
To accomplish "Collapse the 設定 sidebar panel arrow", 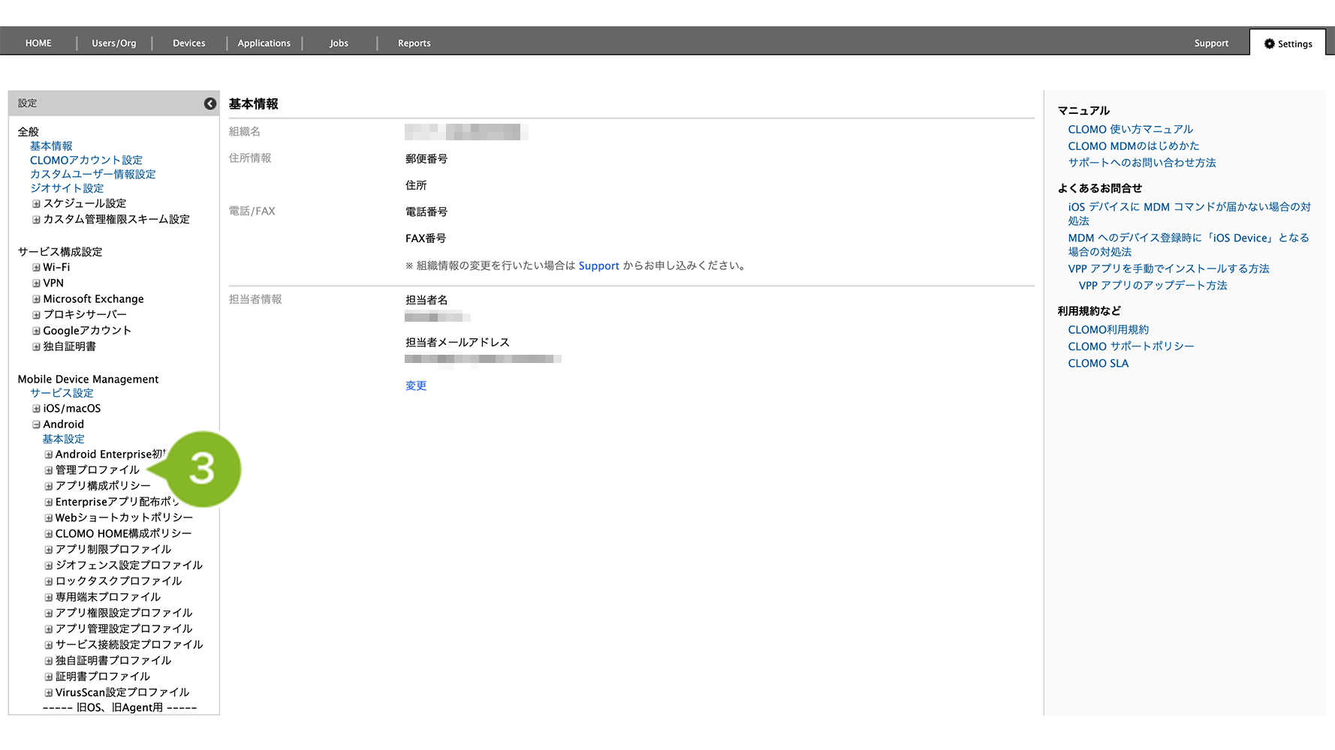I will click(x=210, y=103).
